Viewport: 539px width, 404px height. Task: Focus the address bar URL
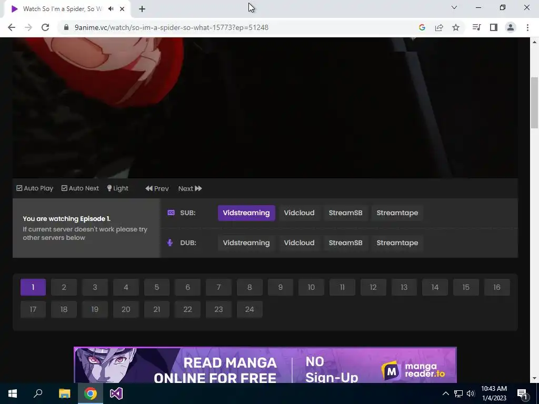[x=172, y=27]
